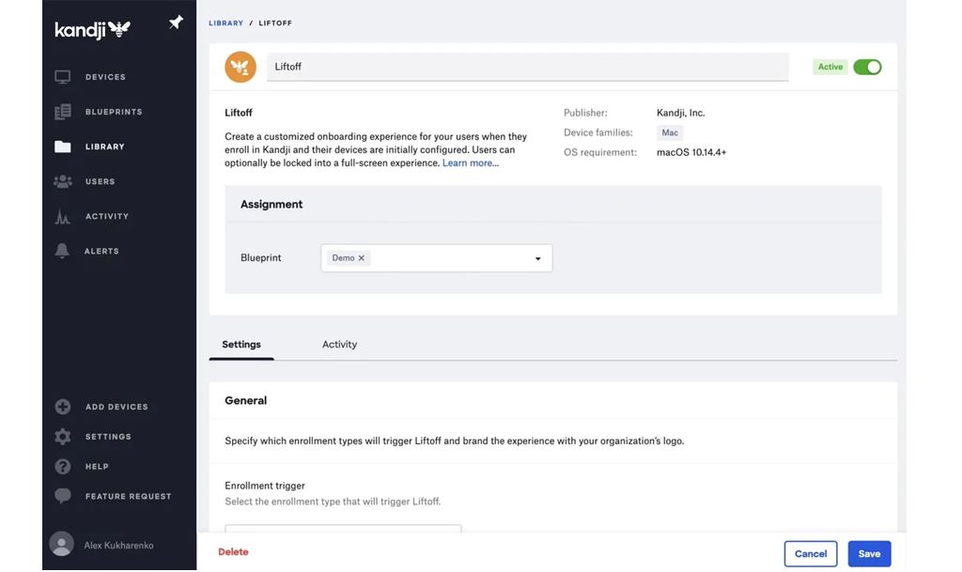This screenshot has height=572, width=962.
Task: Click the Add Devices plus icon
Action: click(63, 407)
